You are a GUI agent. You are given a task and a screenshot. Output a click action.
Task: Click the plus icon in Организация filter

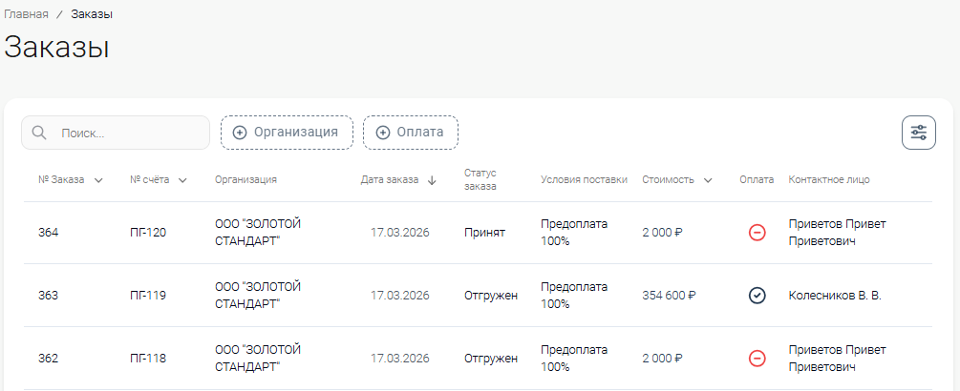pos(240,133)
